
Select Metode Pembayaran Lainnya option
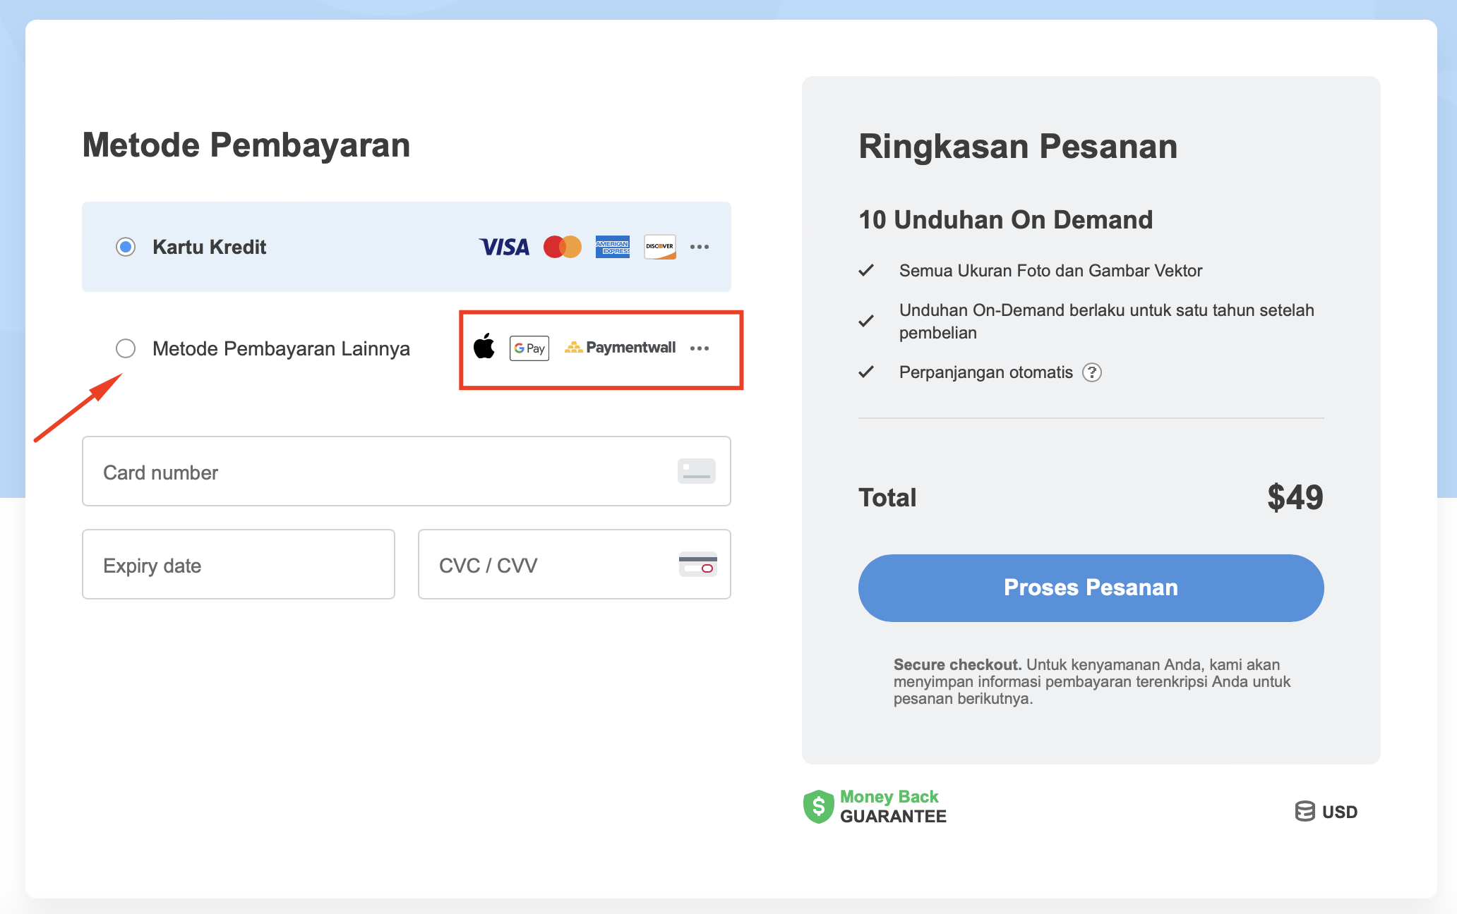coord(126,348)
